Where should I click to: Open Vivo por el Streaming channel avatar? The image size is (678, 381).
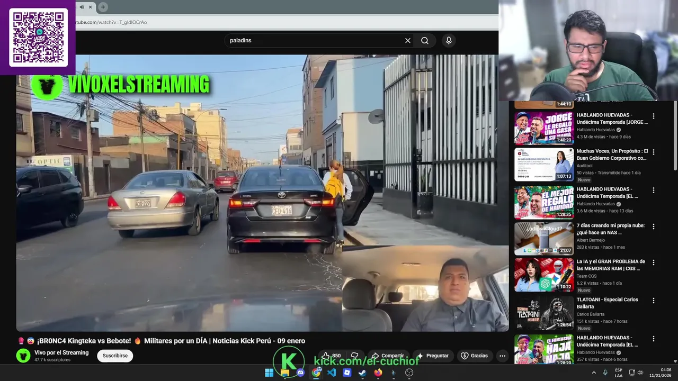23,356
